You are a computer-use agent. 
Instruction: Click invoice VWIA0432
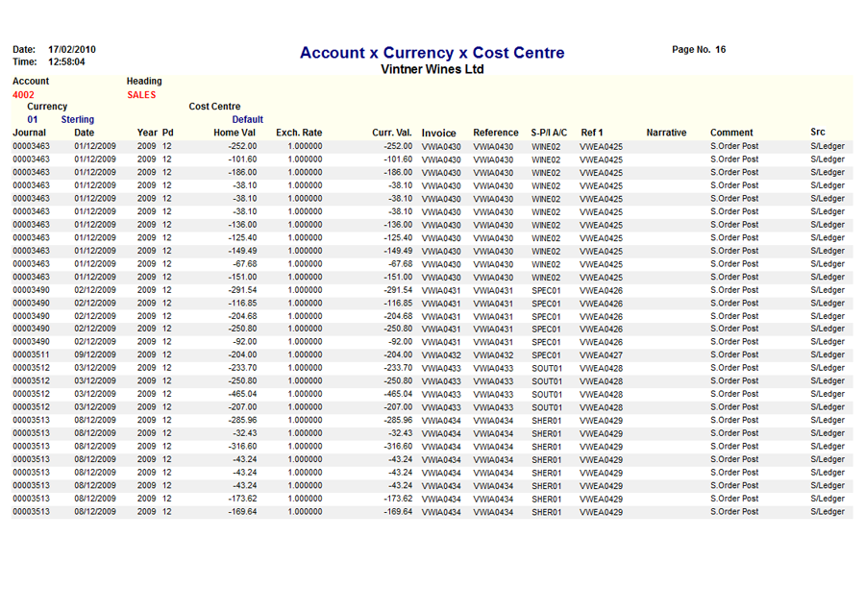pyautogui.click(x=441, y=355)
